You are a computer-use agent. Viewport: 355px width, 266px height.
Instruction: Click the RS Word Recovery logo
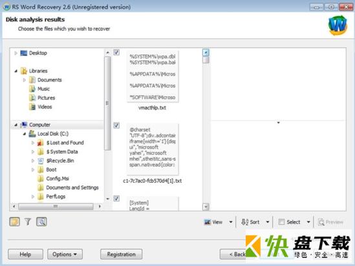[x=338, y=25]
